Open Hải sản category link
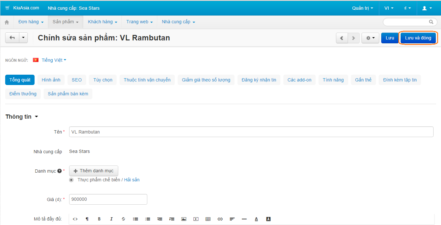This screenshot has height=225, width=441. coord(132,180)
